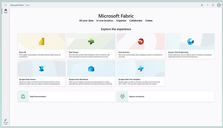Viewport: 223px width, 128px height.
Task: Click the feedback smiley icon
Action: (x=213, y=5)
